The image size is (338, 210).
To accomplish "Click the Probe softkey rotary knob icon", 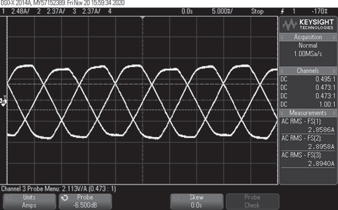I will [x=64, y=198].
